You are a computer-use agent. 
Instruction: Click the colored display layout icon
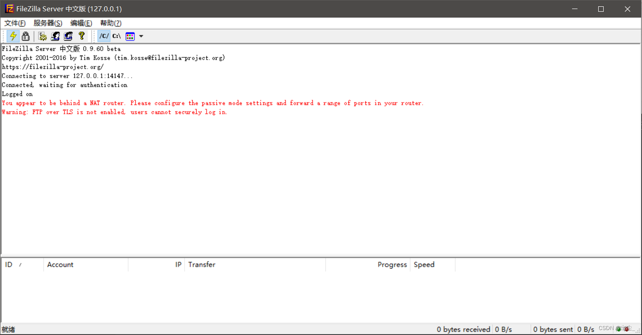pos(130,36)
